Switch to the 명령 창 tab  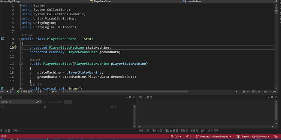click(194, 131)
